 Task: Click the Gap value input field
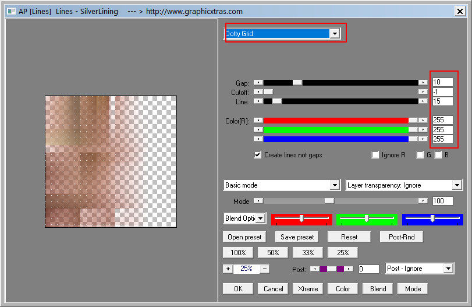pyautogui.click(x=442, y=82)
